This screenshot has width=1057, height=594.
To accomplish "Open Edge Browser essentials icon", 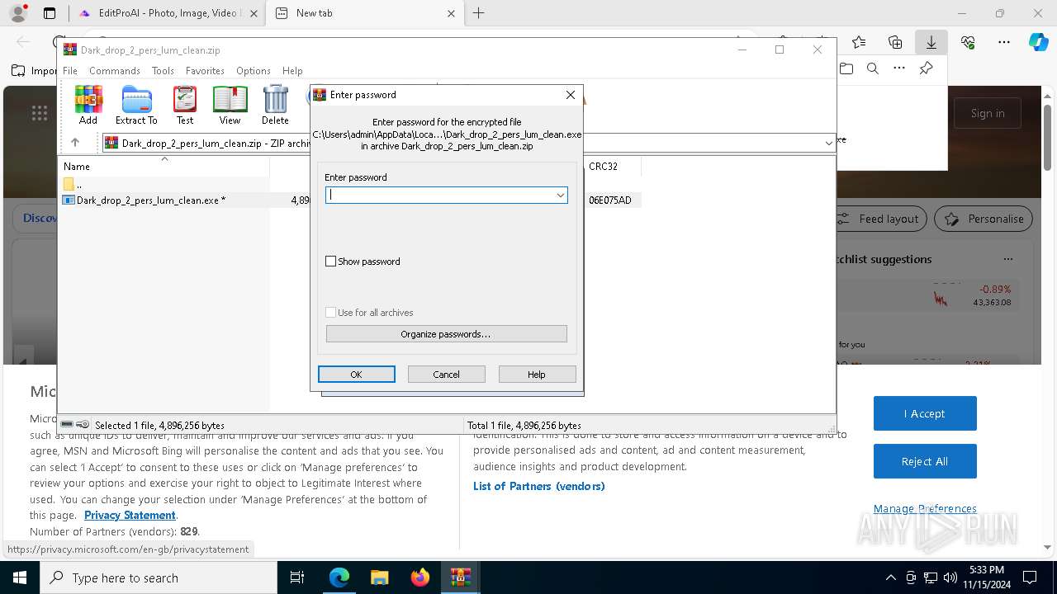I will [x=968, y=42].
